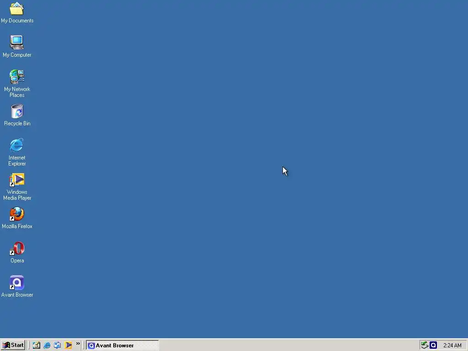Open the Start menu
This screenshot has width=468, height=351.
pos(13,346)
